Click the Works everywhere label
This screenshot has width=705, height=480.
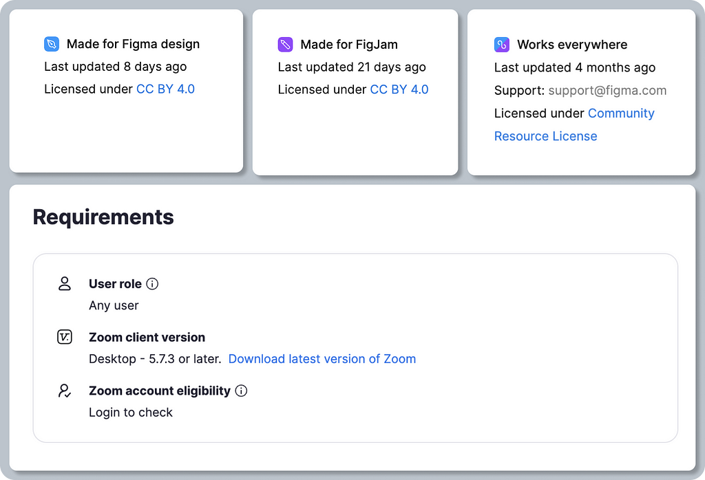[572, 45]
